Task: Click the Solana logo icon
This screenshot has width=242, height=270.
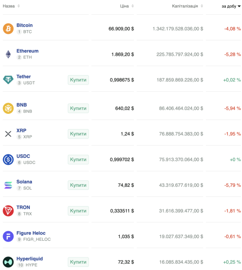Action: coord(8,185)
